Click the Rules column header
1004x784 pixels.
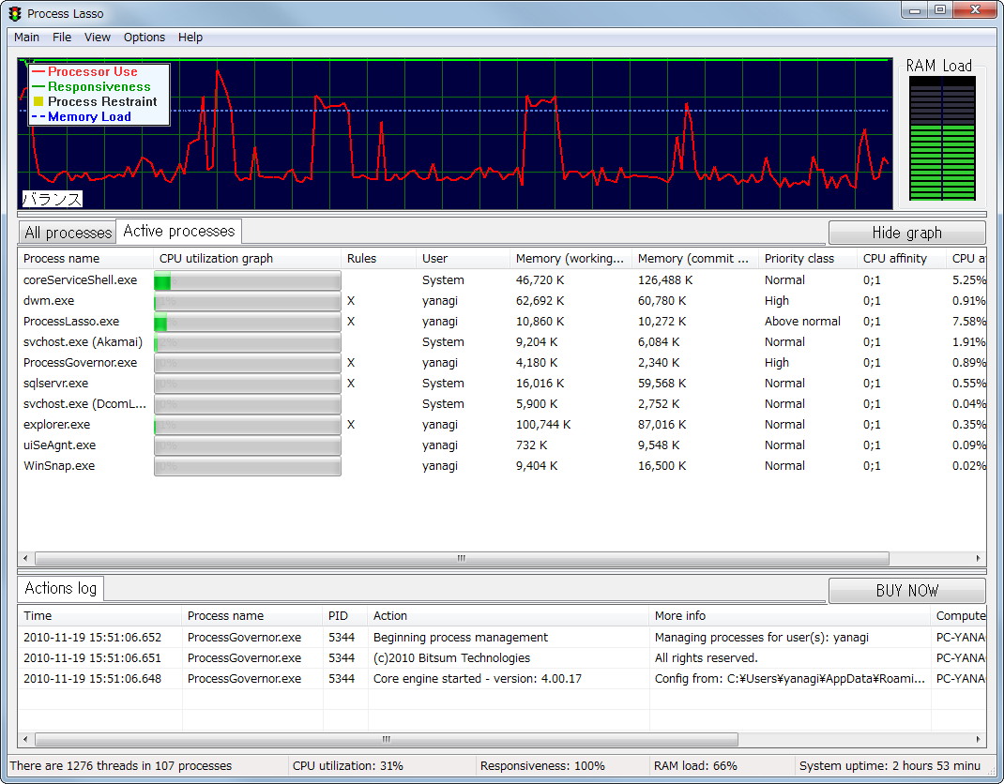378,259
